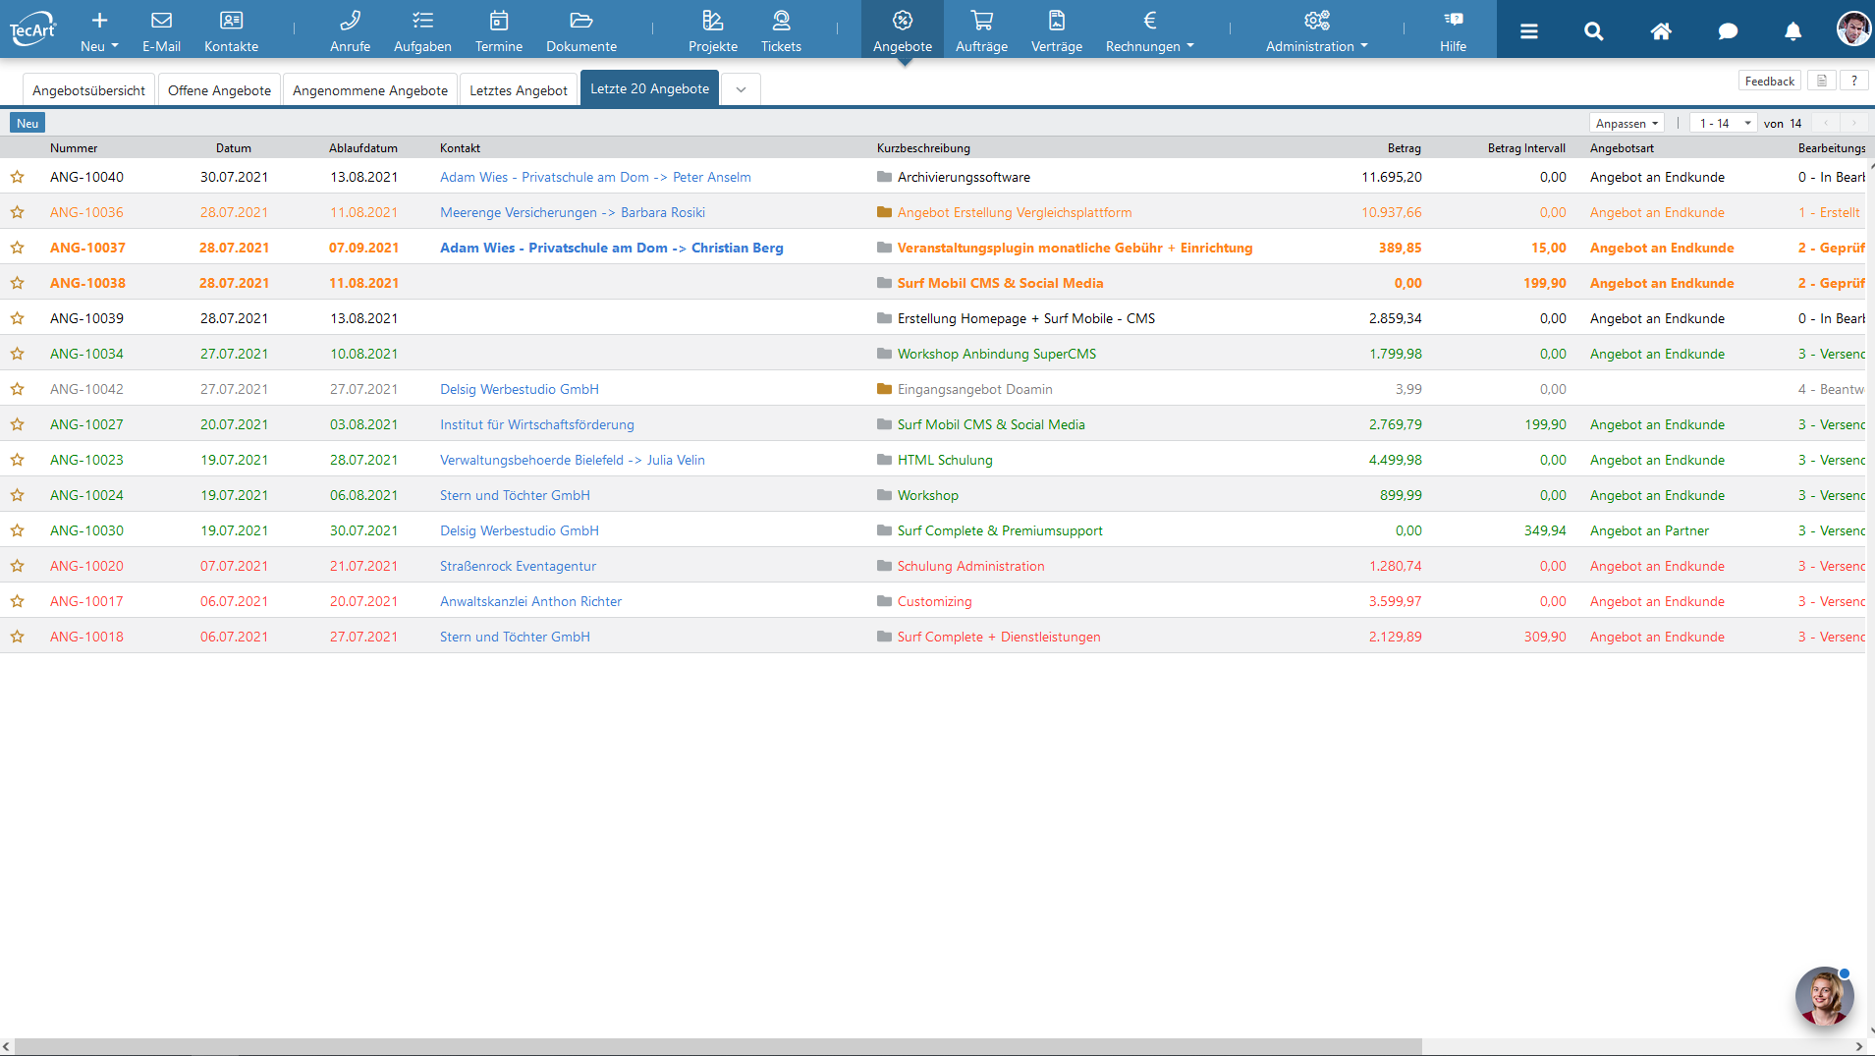
Task: Mark ANG-10037 as favorite with star
Action: [18, 248]
